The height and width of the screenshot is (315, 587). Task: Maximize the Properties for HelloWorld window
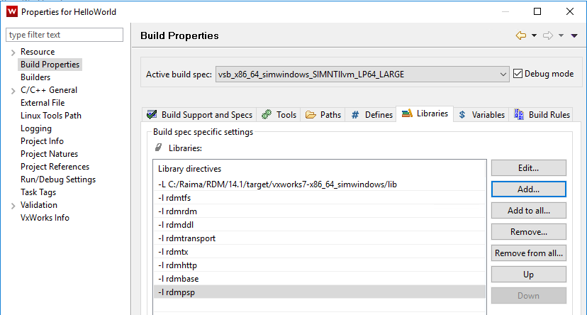(x=537, y=11)
